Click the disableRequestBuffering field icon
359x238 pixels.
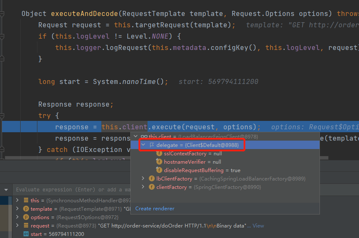pos(159,170)
